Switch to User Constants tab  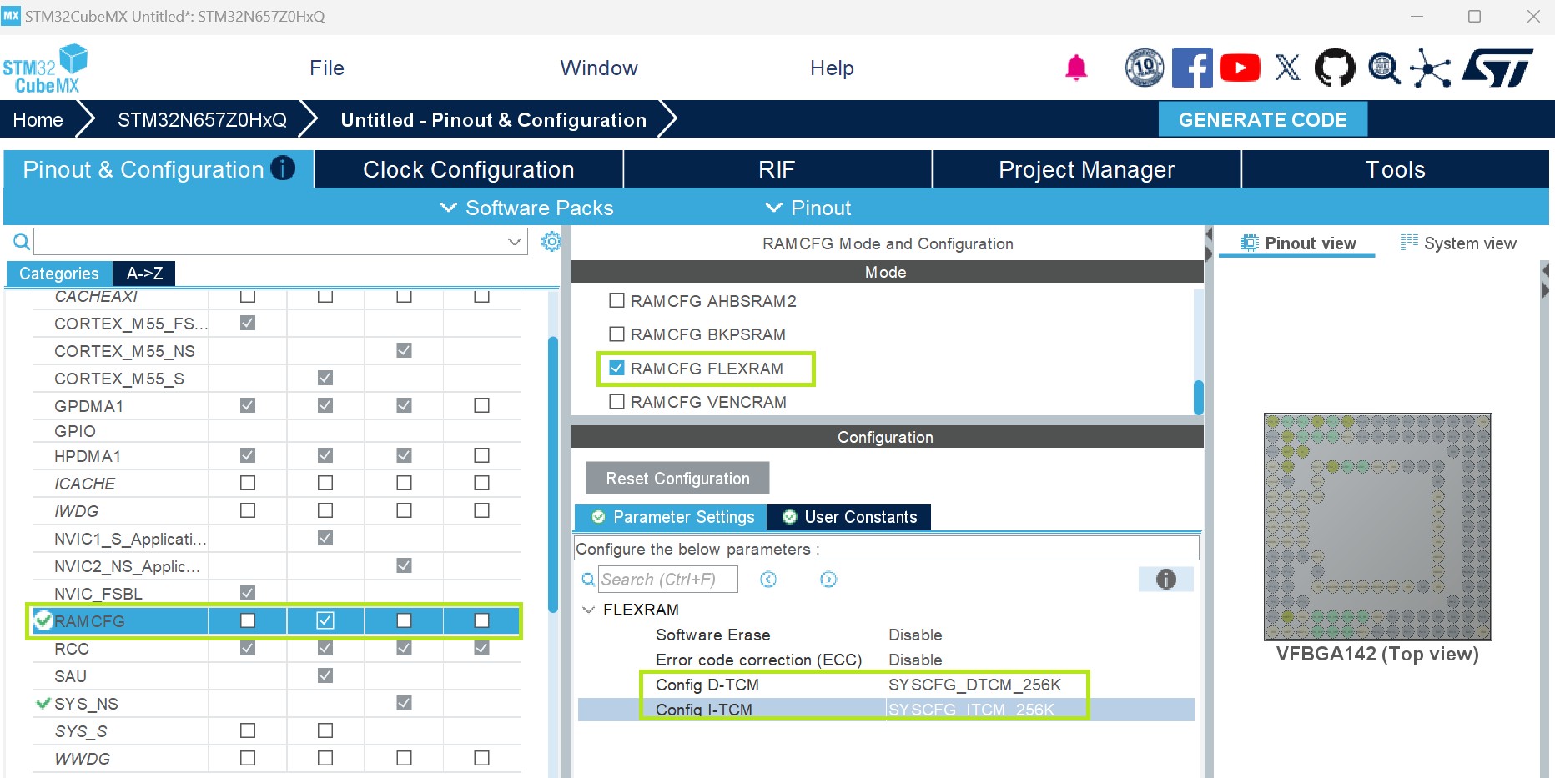coord(849,517)
